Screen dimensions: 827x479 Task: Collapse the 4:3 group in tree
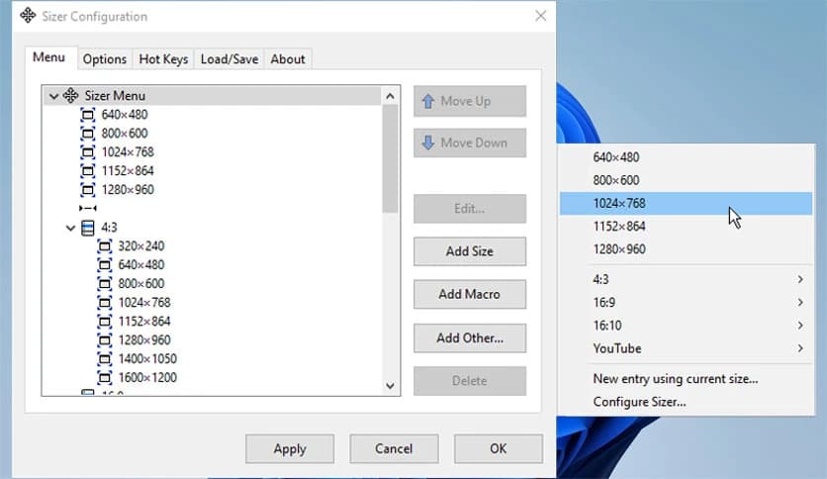pos(70,228)
